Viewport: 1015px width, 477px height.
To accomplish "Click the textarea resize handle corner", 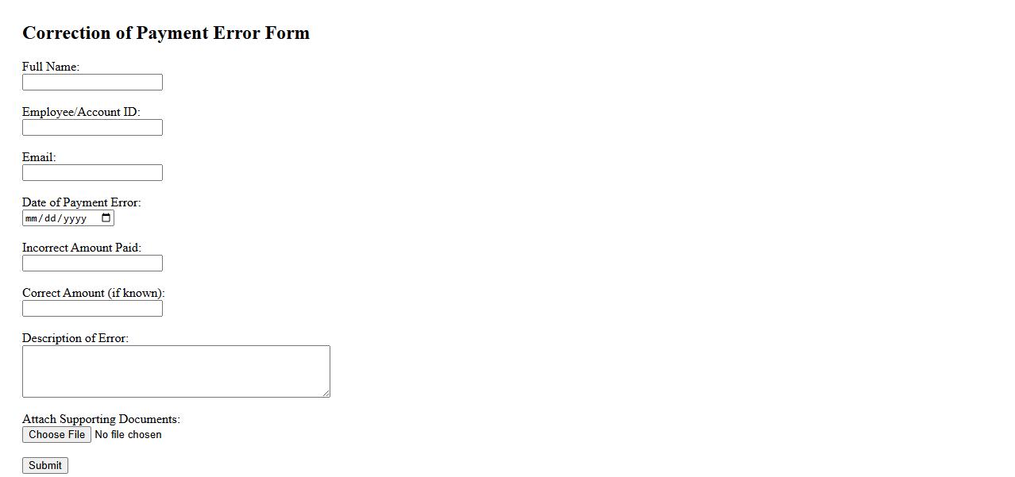I will click(326, 393).
